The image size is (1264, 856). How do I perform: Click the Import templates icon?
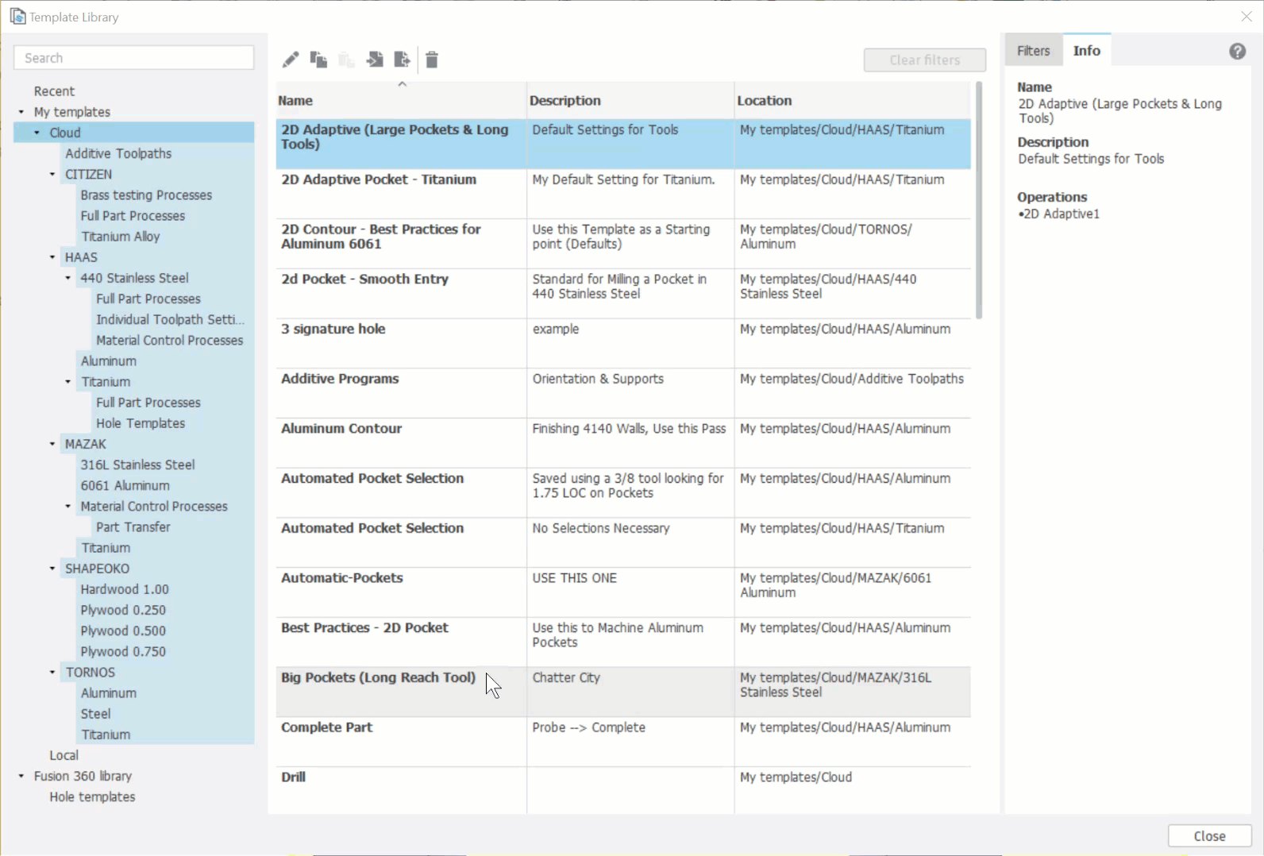375,60
